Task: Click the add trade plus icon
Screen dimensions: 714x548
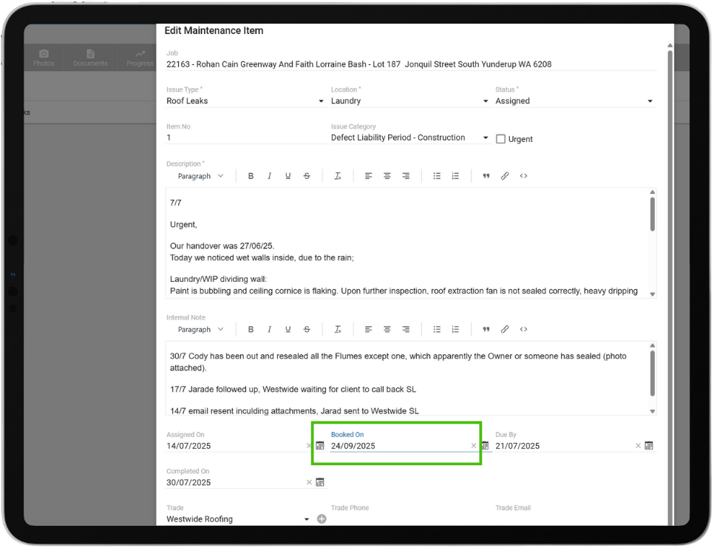Action: point(322,519)
